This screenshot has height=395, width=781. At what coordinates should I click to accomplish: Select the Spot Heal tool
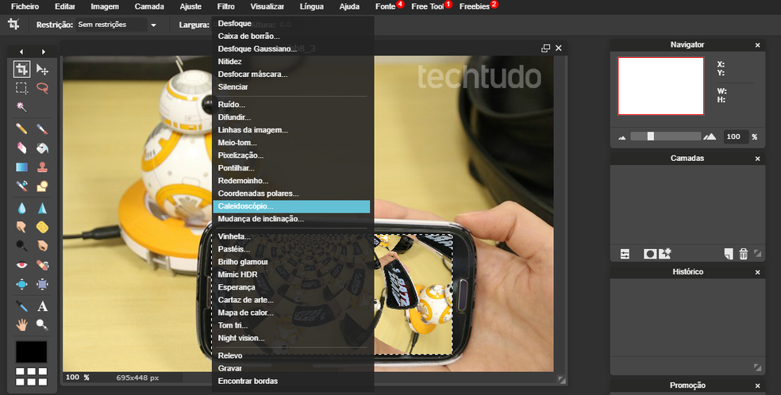(x=42, y=265)
